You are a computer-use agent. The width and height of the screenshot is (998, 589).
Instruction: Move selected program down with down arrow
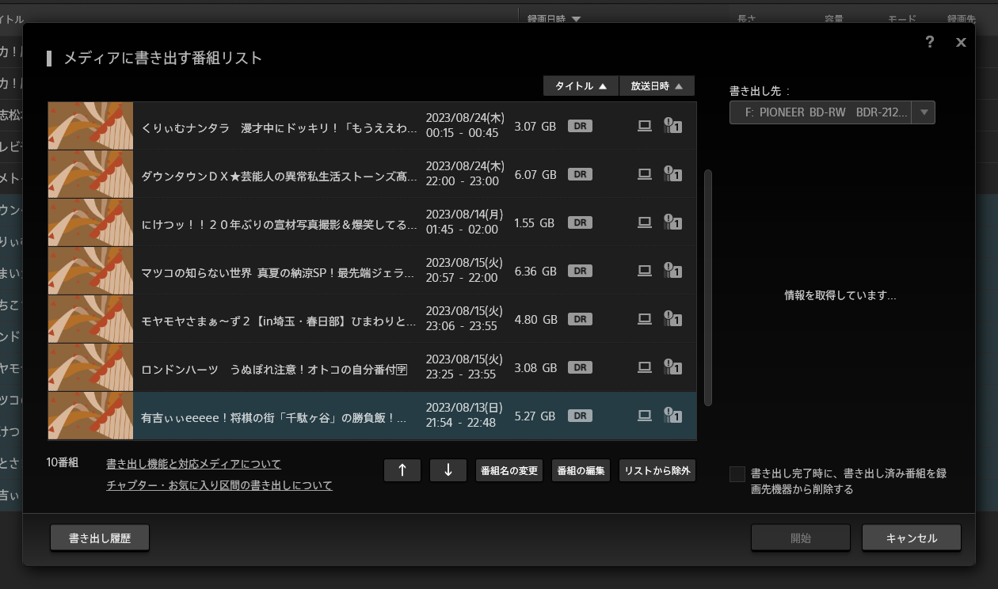tap(448, 470)
